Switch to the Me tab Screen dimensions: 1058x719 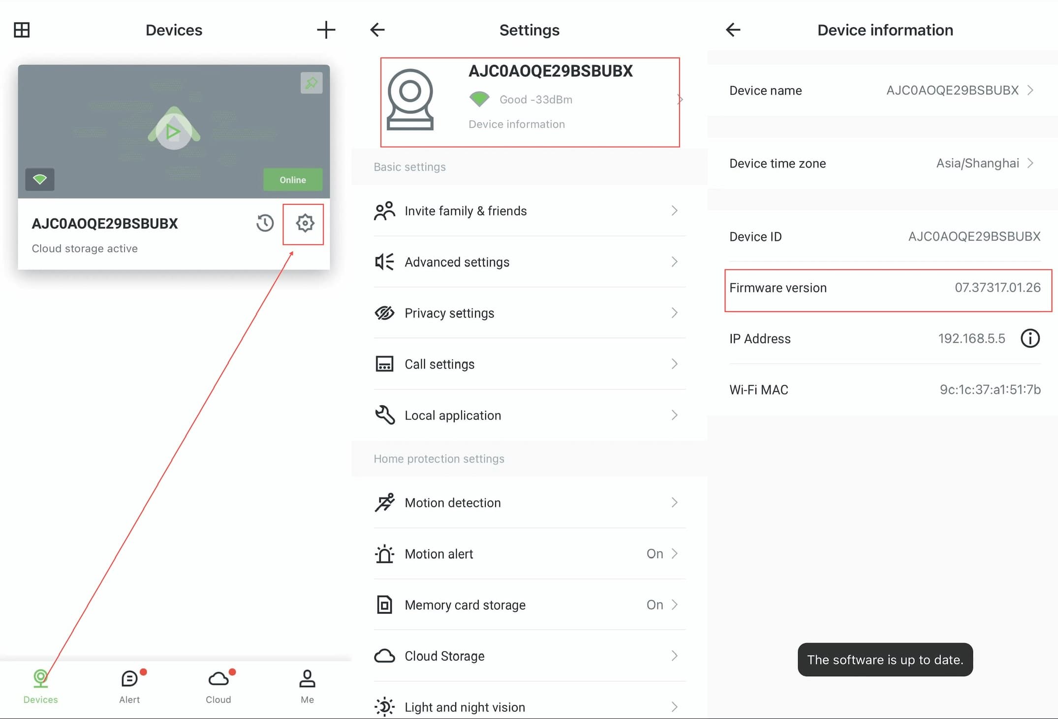pos(307,687)
